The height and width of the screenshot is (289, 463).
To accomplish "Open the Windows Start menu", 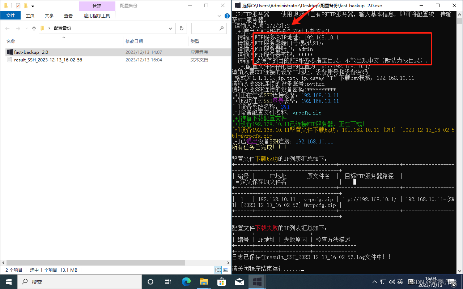I will (x=9, y=282).
